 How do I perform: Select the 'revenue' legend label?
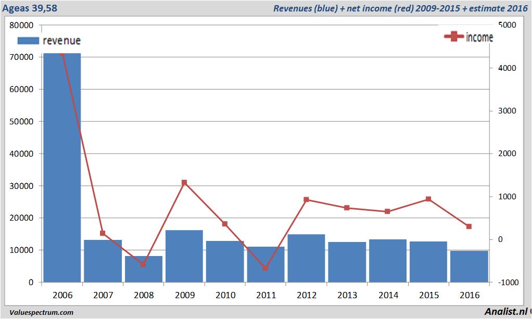click(62, 41)
